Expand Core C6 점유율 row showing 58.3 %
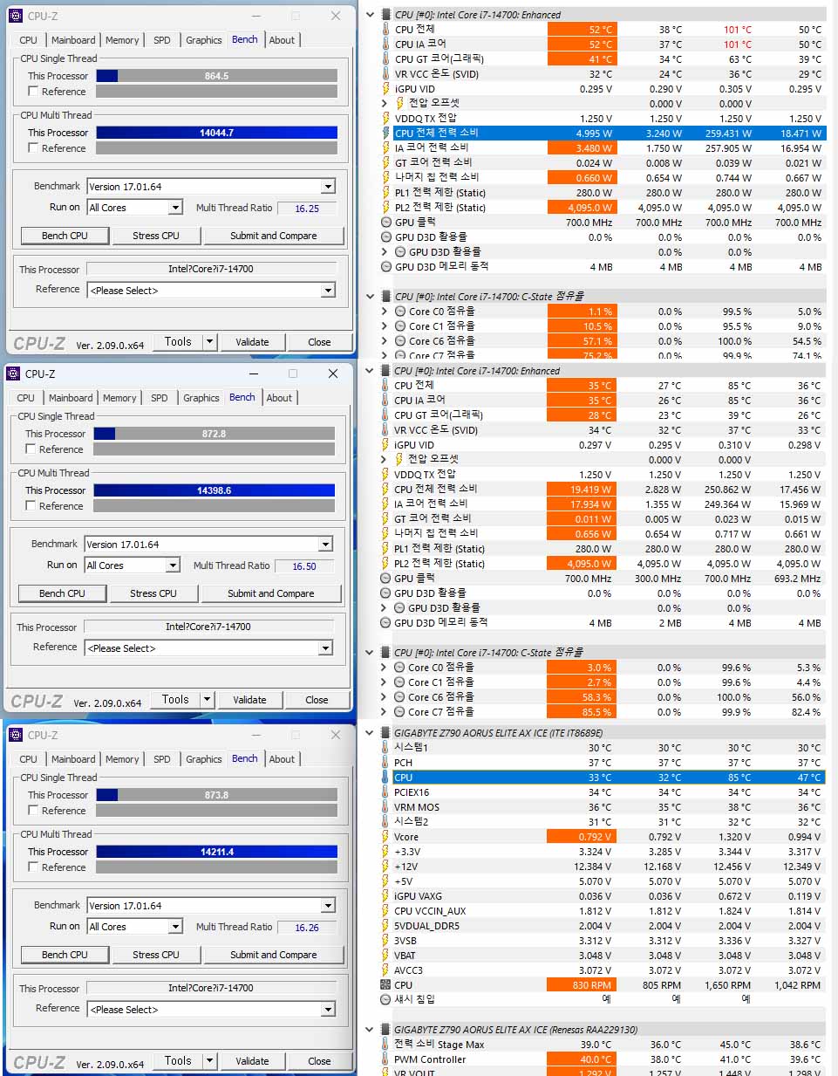Screen dimensions: 838x1076 [x=385, y=697]
